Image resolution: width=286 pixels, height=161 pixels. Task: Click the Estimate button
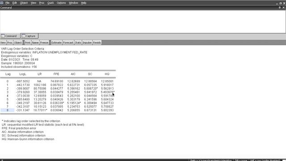pos(56,42)
